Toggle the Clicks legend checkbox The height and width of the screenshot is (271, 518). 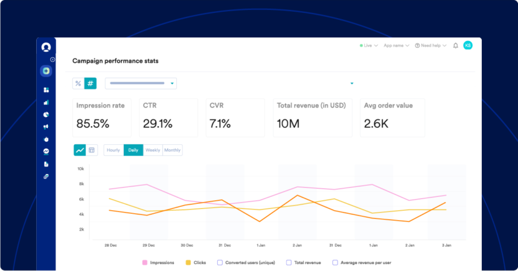(x=188, y=263)
